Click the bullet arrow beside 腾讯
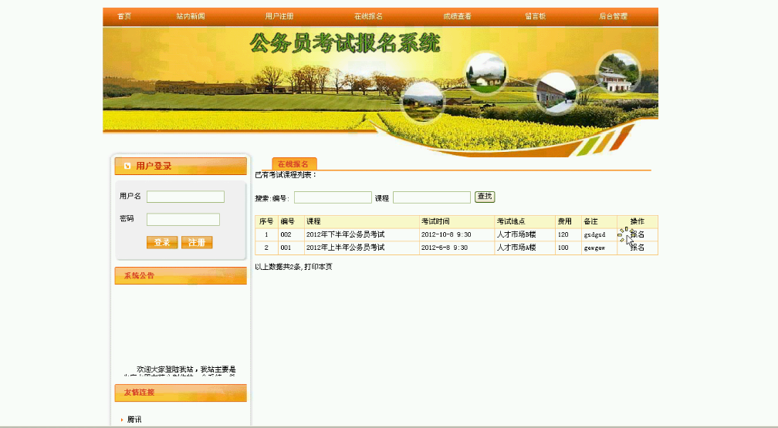Screen dimensions: 778x428 (x=122, y=420)
